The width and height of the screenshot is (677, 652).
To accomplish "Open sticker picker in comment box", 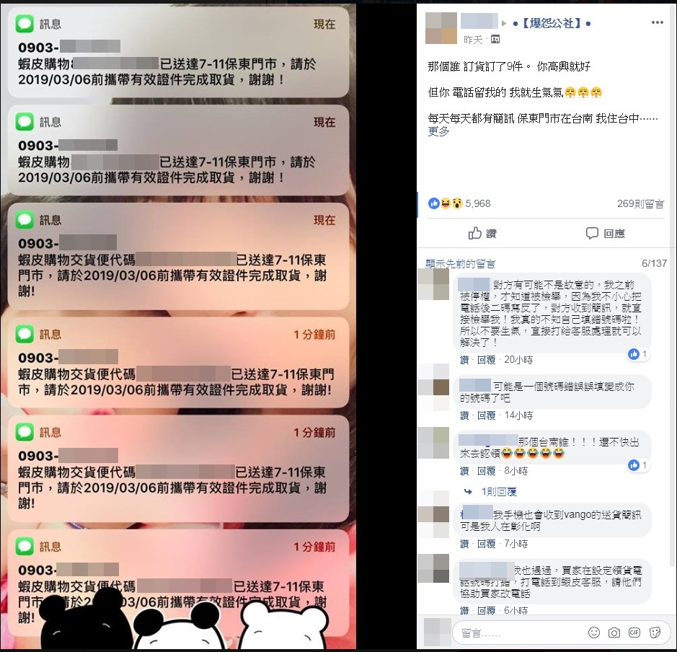I will point(655,633).
